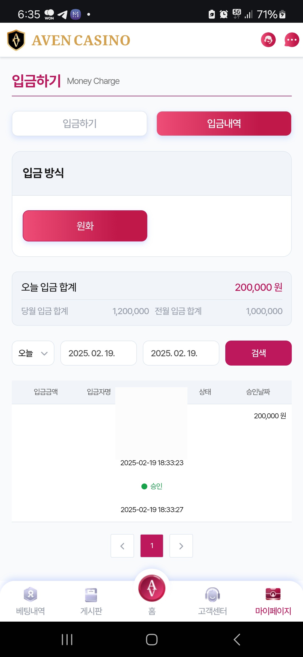This screenshot has height=657, width=303.
Task: Expand the 오늘 period dropdown
Action: (33, 353)
